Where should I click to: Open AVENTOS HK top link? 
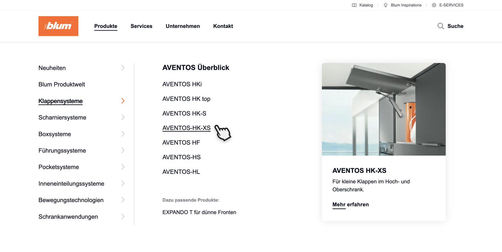pyautogui.click(x=186, y=99)
